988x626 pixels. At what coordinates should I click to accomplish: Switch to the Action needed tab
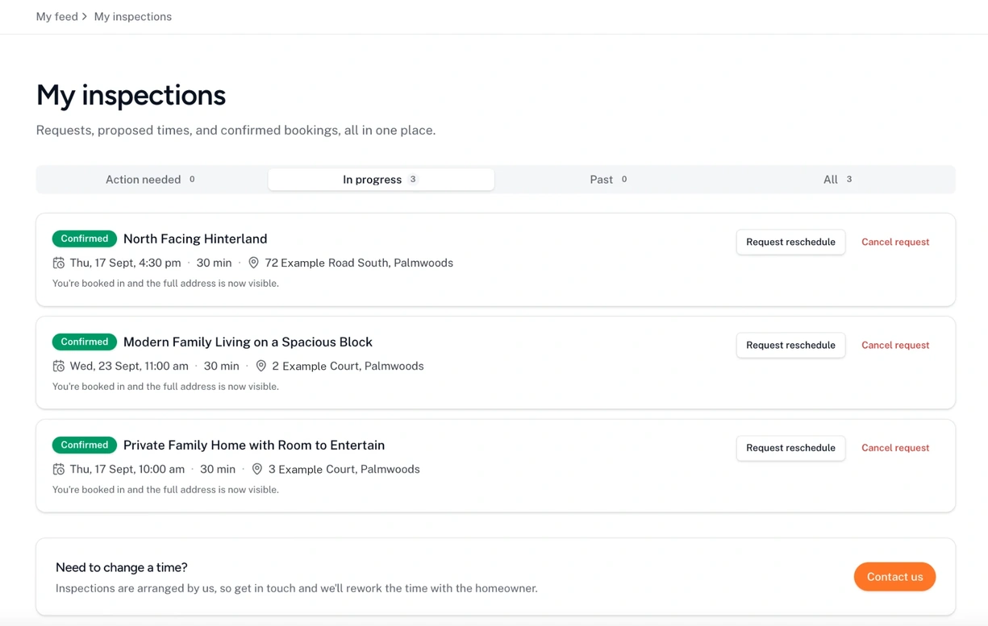click(x=152, y=180)
